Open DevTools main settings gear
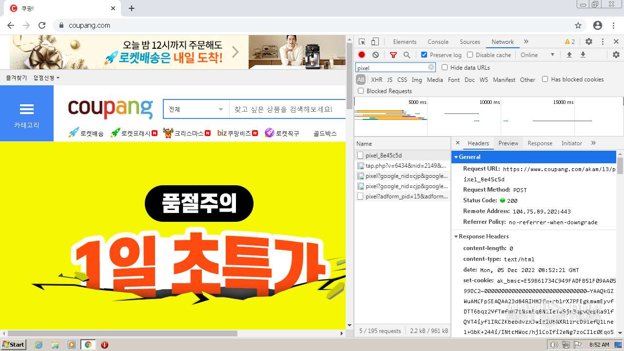This screenshot has width=624, height=351. [589, 42]
